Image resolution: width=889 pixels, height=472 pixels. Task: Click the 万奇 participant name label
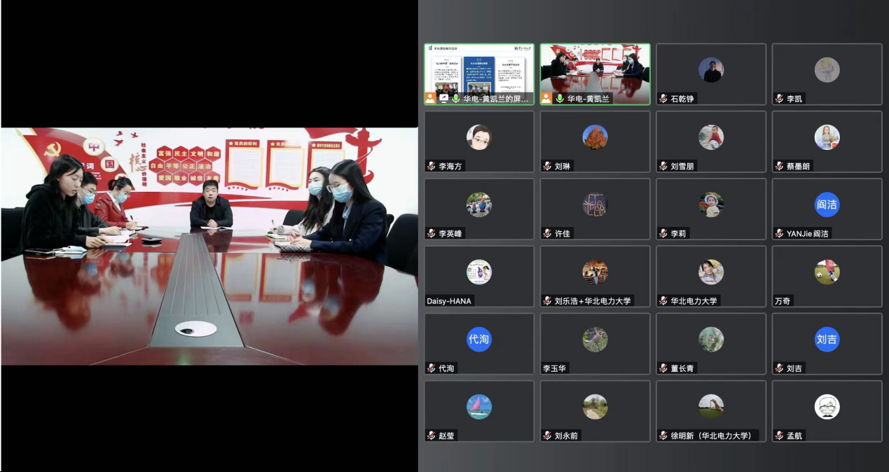pyautogui.click(x=782, y=301)
